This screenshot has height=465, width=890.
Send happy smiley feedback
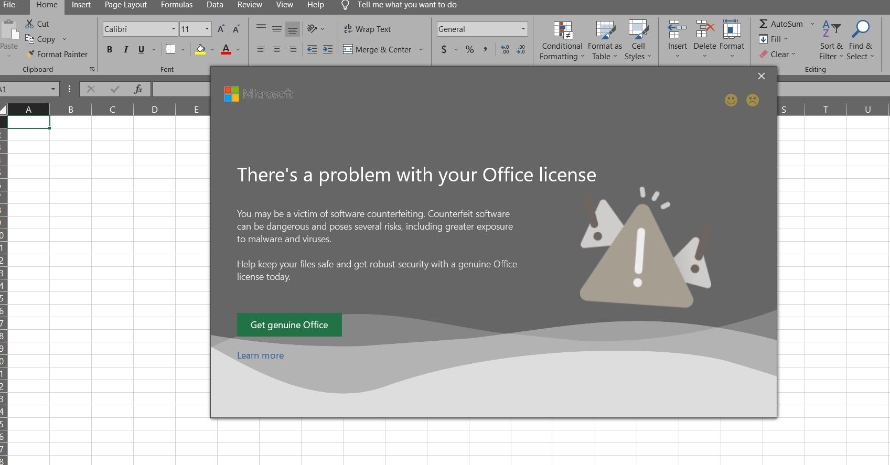point(731,100)
